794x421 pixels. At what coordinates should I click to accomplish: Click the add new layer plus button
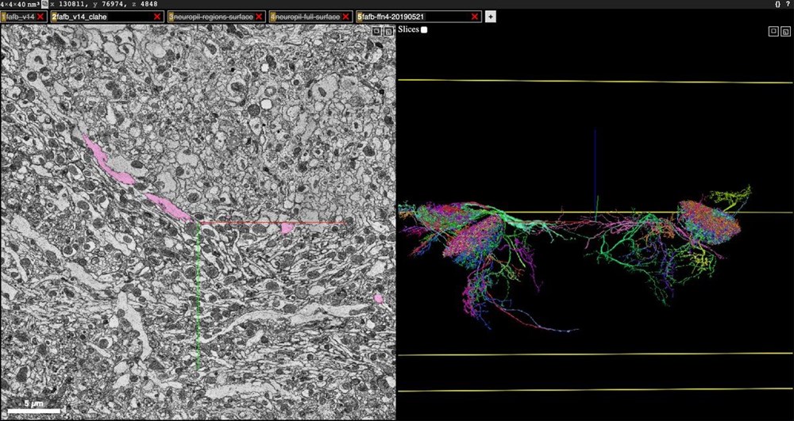(490, 17)
